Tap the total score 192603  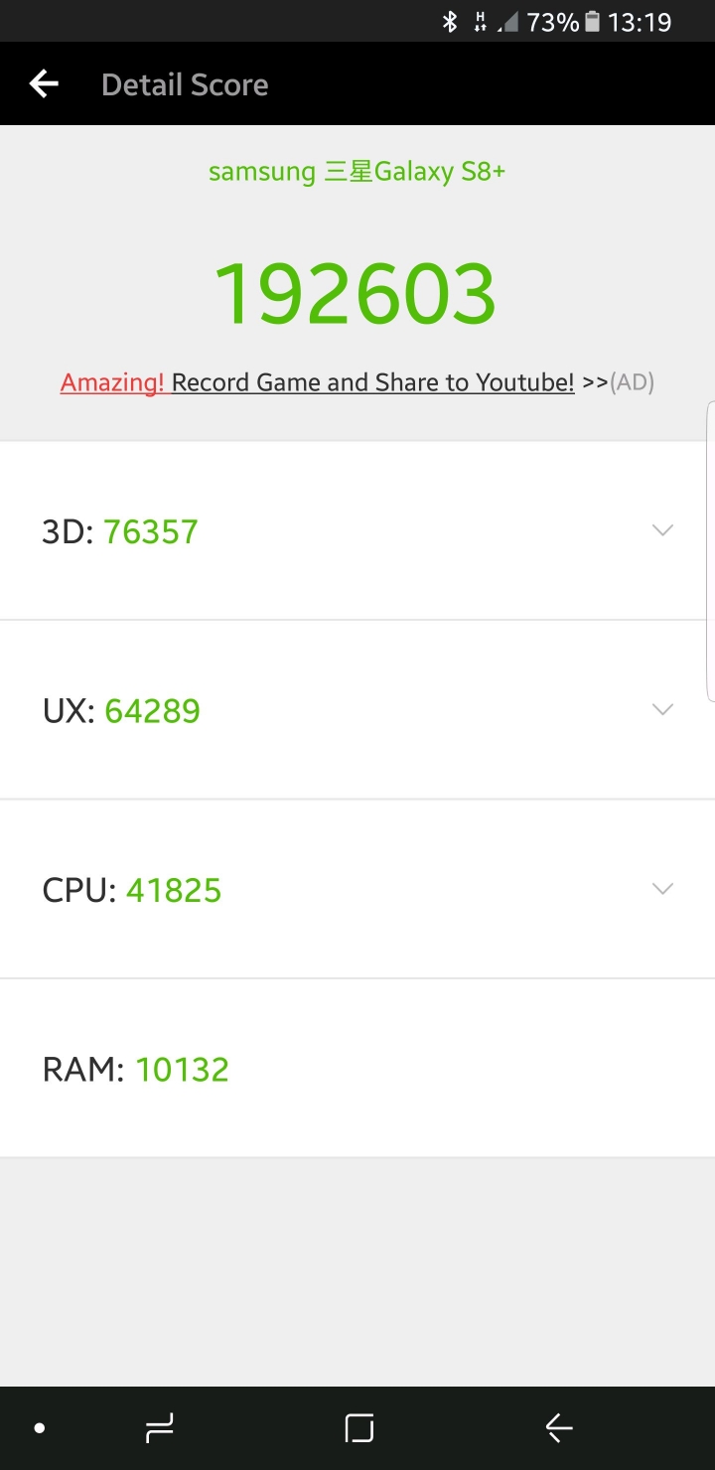pyautogui.click(x=356, y=295)
